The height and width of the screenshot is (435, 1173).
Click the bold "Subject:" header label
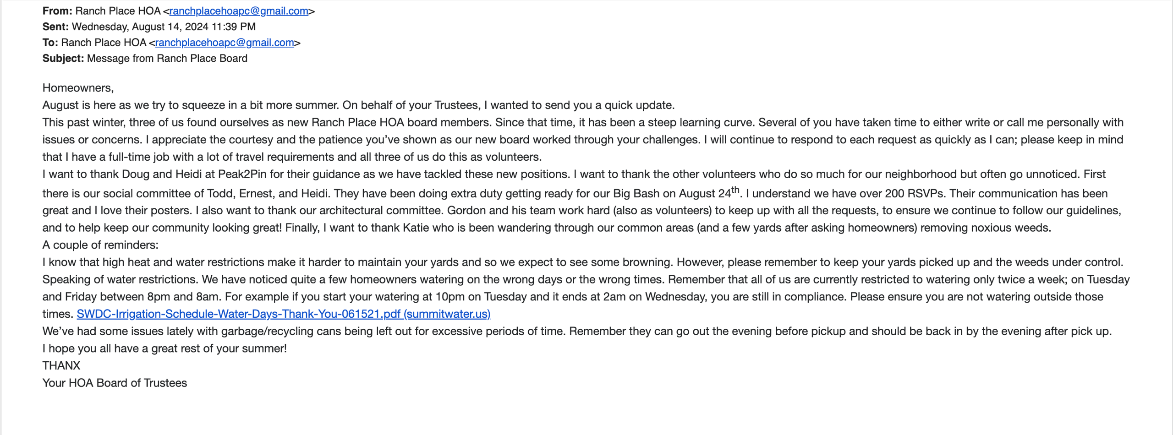(63, 59)
